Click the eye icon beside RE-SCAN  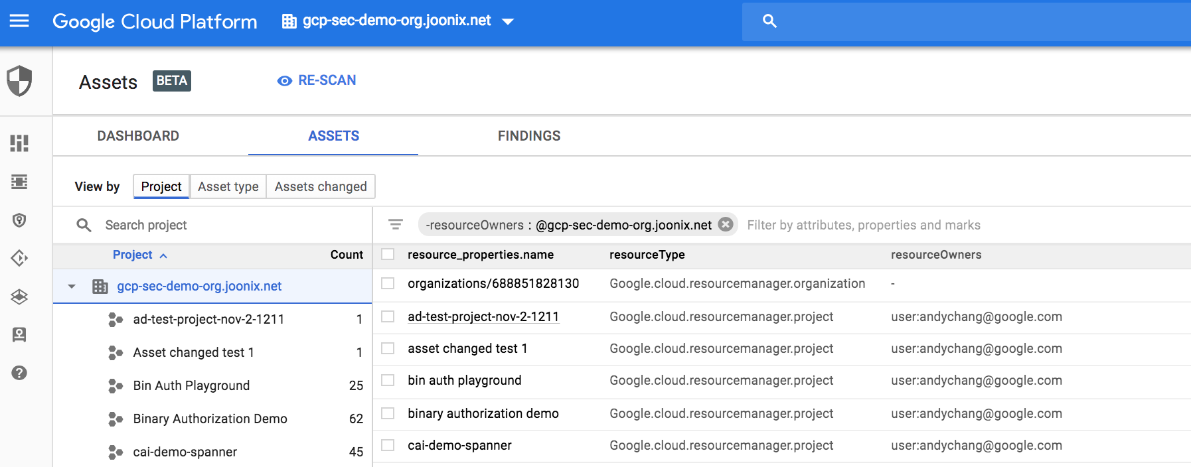tap(285, 81)
